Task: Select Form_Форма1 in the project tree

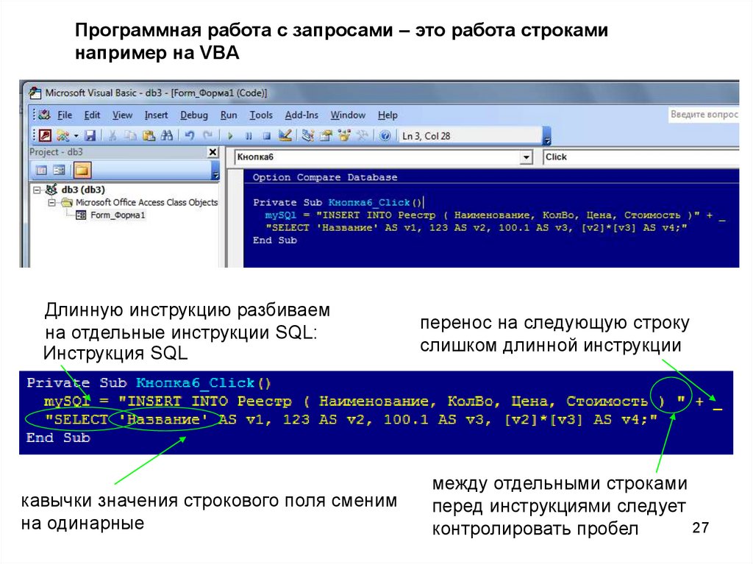Action: point(118,215)
